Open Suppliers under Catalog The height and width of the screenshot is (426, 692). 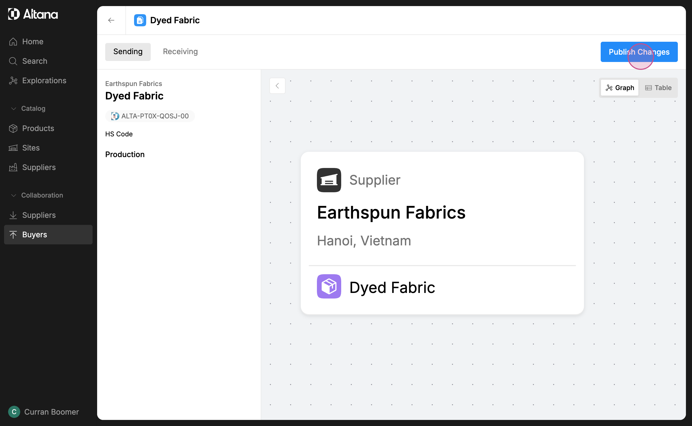click(39, 167)
